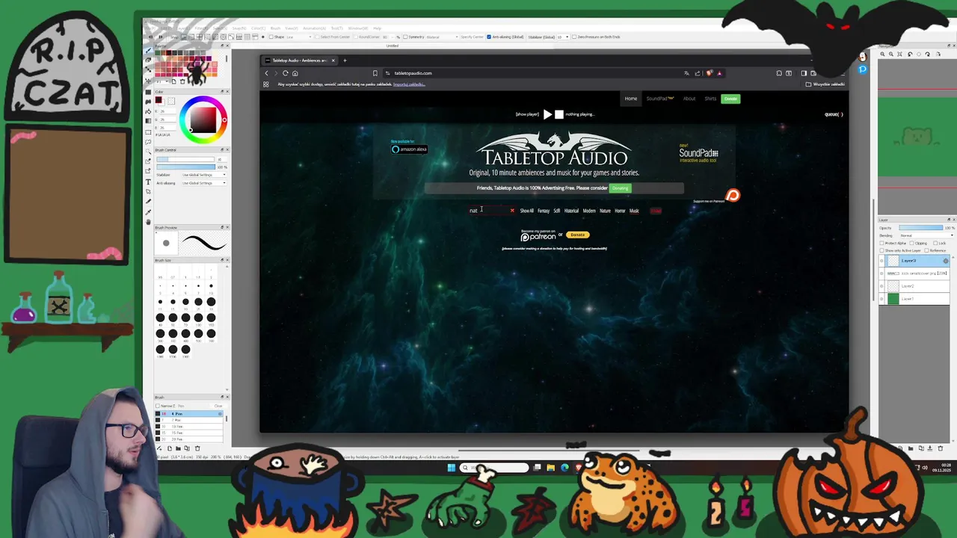957x538 pixels.
Task: Open Shape type Line dropdown
Action: pyautogui.click(x=299, y=37)
